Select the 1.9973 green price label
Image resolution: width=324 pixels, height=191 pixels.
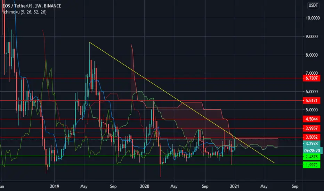[311, 165]
